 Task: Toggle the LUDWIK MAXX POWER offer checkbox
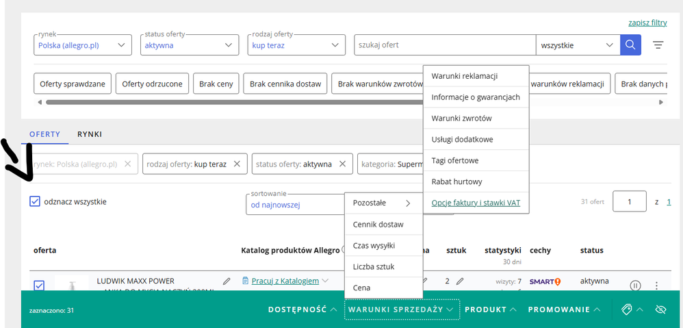39,285
